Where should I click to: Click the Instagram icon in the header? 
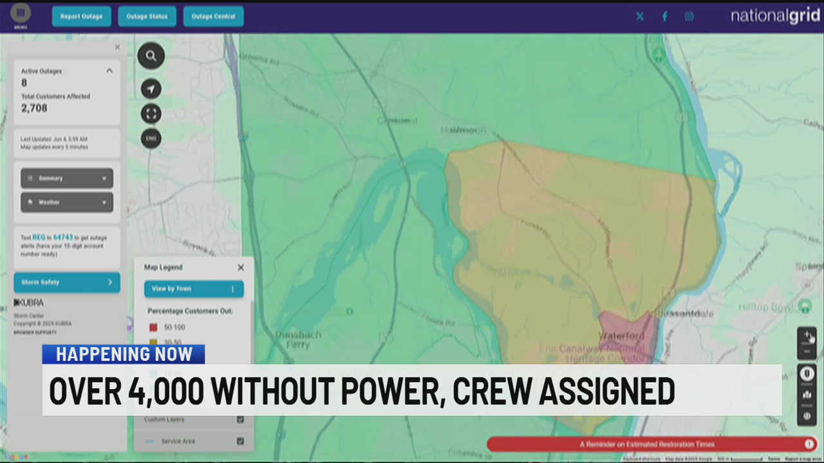pos(689,16)
